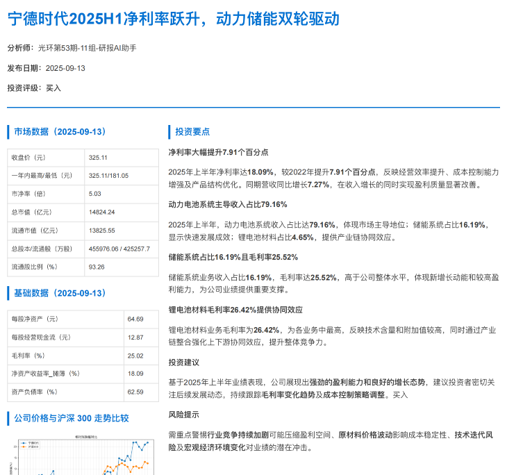Click the 流通市值（亿元）label cell
The width and height of the screenshot is (507, 475).
pyautogui.click(x=46, y=231)
